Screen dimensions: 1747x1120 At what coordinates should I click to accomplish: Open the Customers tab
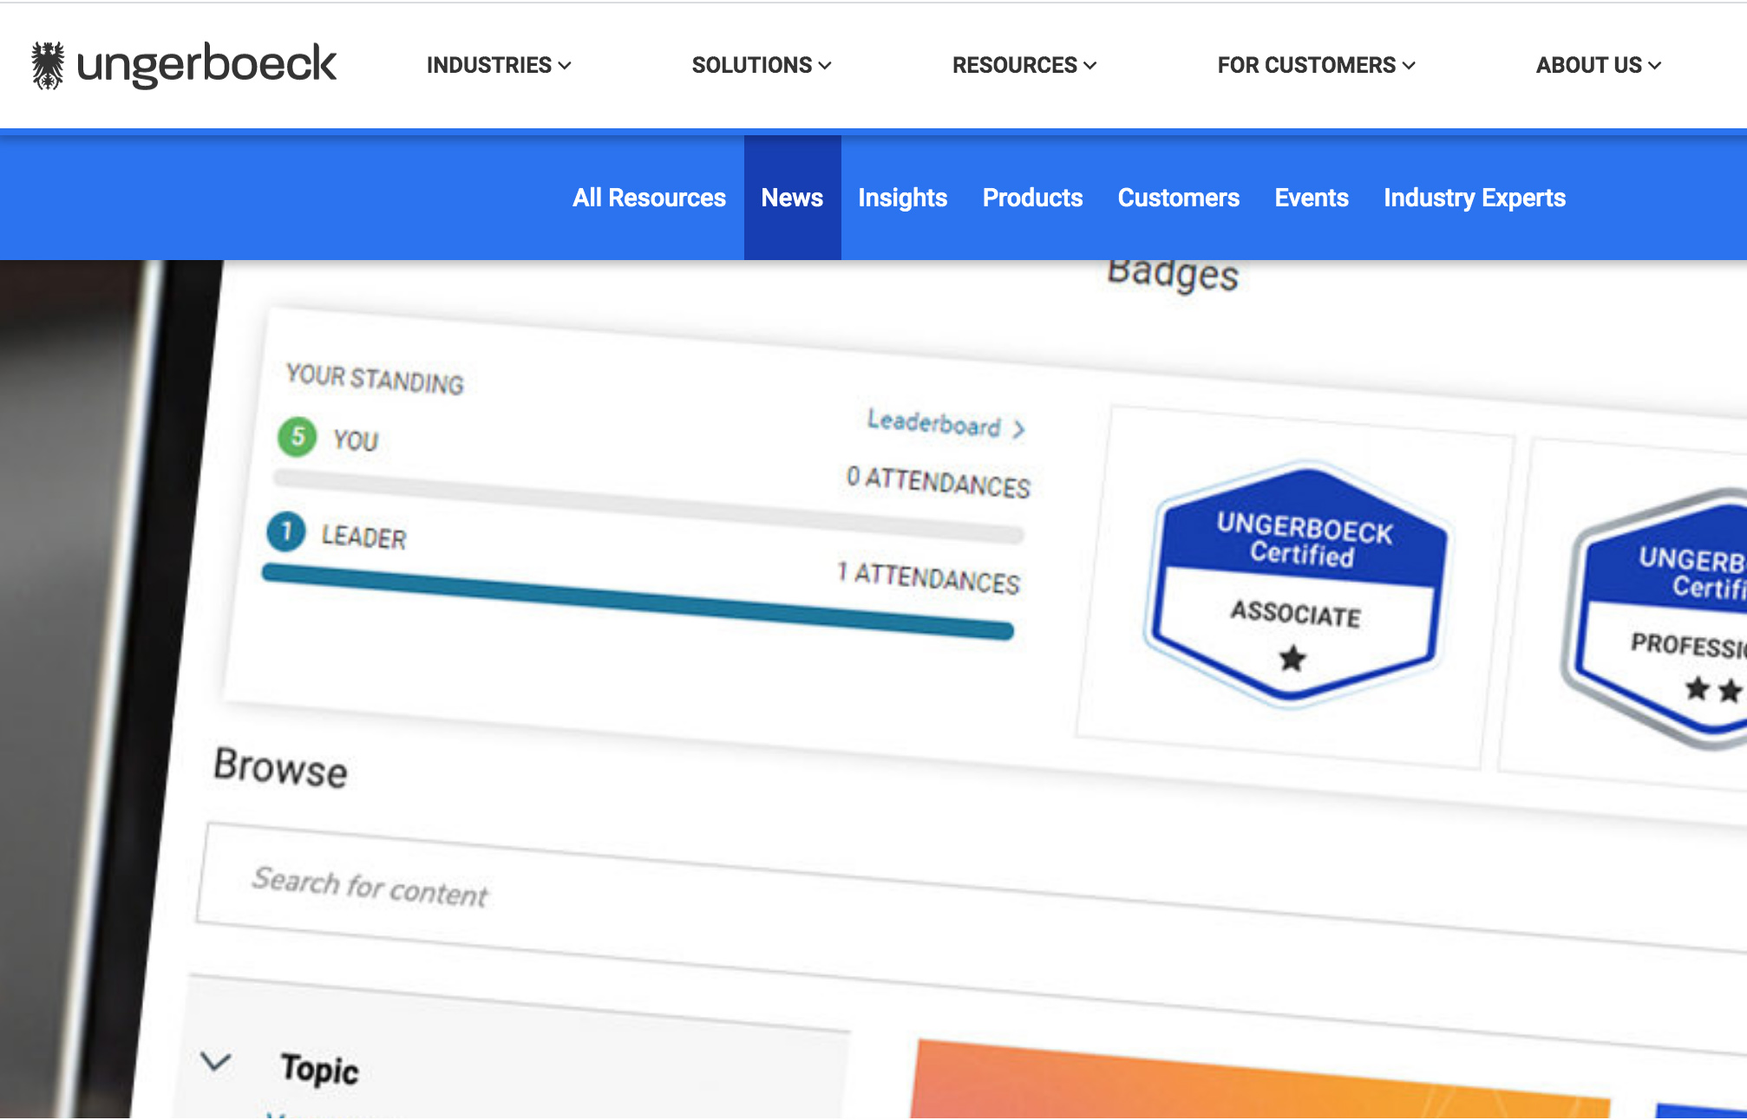[1178, 198]
